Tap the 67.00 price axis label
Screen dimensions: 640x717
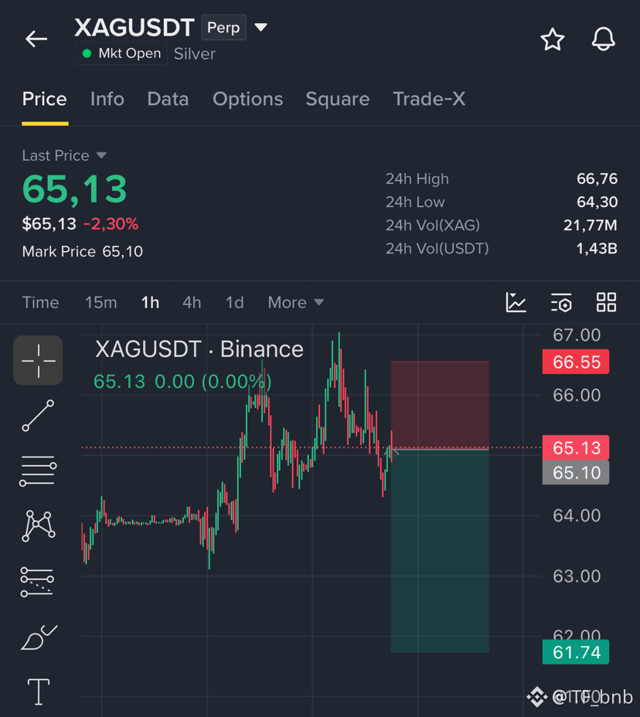[x=577, y=335]
